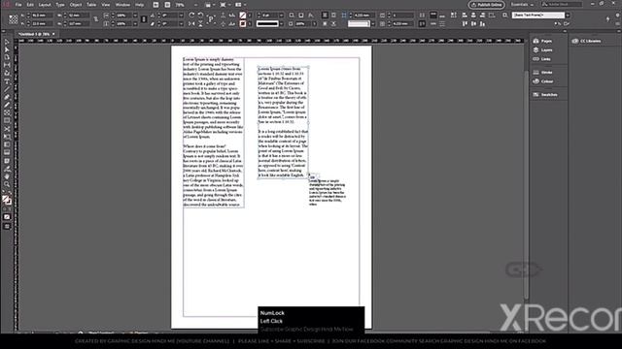Viewport: 622px width, 349px height.
Task: Toggle constrain proportions for scaling percentages
Action: click(x=144, y=19)
